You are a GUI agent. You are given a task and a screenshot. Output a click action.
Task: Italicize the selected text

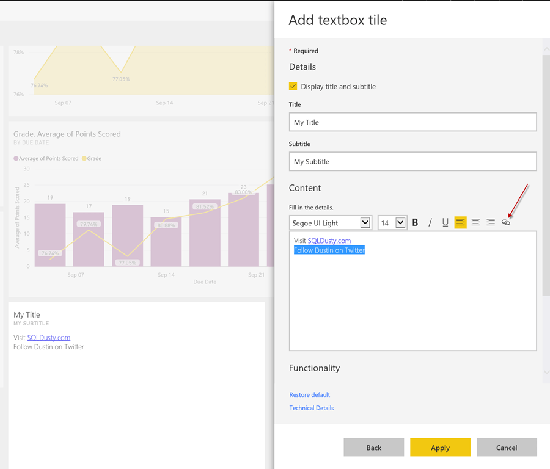[430, 222]
